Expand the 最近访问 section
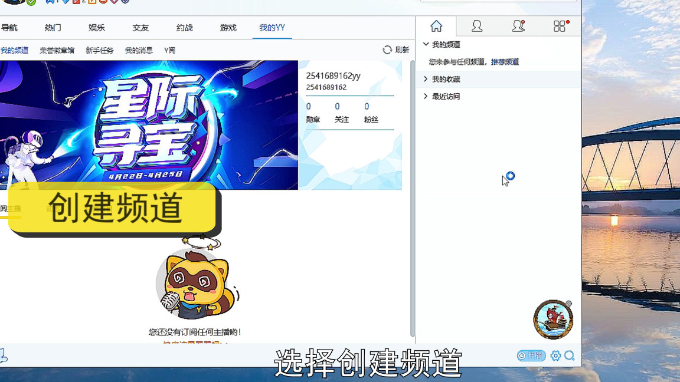 tap(426, 96)
